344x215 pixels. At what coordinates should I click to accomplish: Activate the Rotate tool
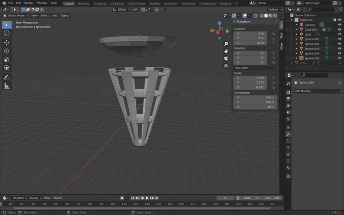tap(7, 51)
